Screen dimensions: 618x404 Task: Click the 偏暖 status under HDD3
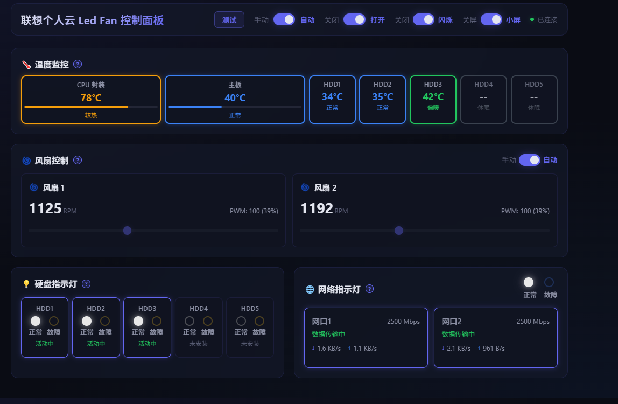click(x=433, y=108)
